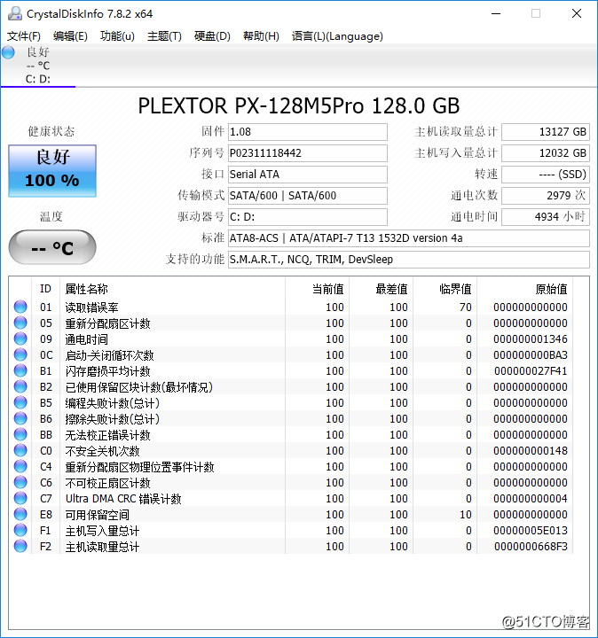Select the 启动-关闭循环次数 attribute row
The height and width of the screenshot is (638, 598).
291,354
